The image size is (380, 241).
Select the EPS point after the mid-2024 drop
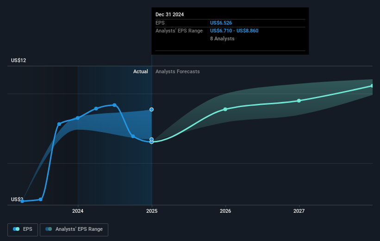click(133, 136)
